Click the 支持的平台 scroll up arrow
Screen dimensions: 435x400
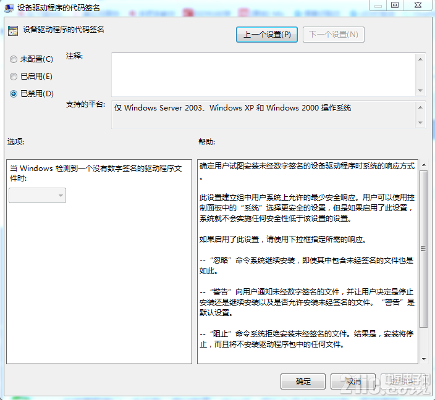[x=420, y=107]
